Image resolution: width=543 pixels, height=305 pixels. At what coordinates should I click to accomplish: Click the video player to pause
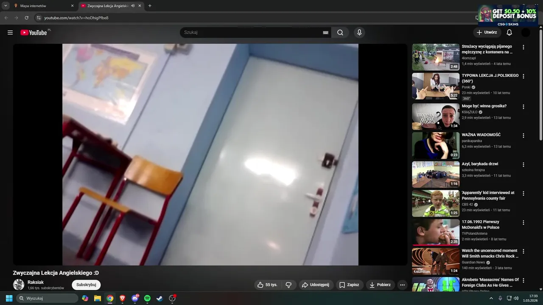coord(210,155)
